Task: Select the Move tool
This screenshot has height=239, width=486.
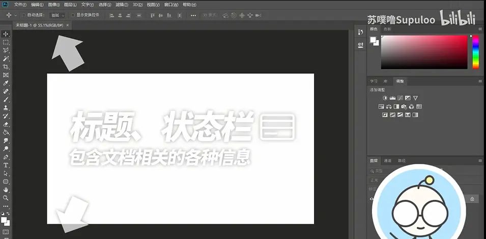Action: coord(6,34)
